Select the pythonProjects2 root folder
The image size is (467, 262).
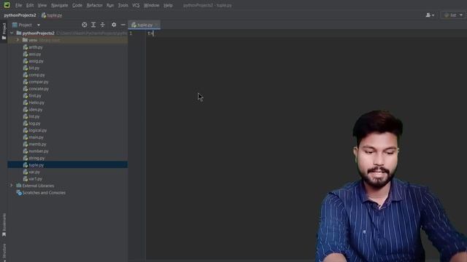point(38,33)
